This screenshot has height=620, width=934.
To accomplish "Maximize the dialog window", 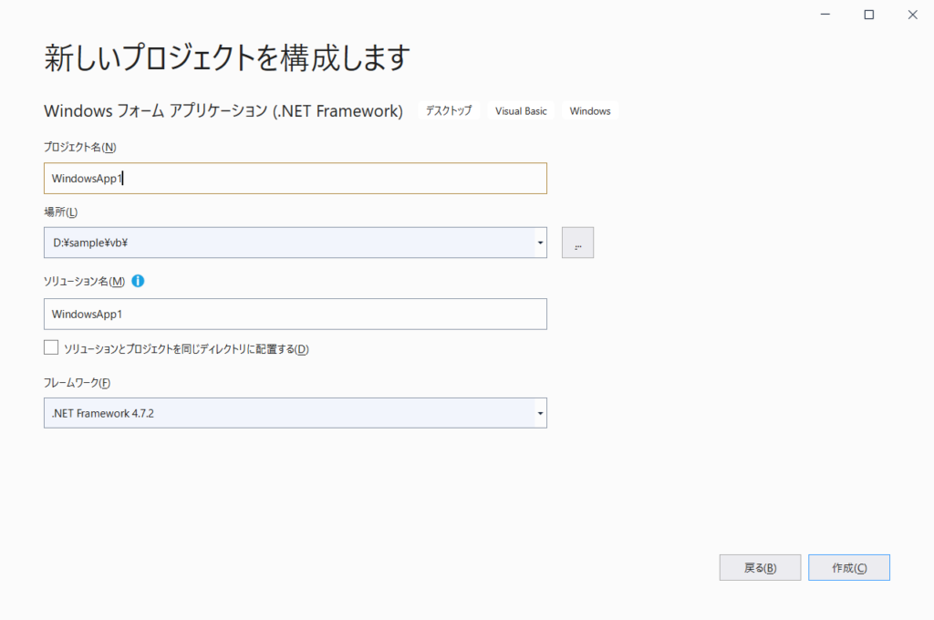I will (x=869, y=15).
